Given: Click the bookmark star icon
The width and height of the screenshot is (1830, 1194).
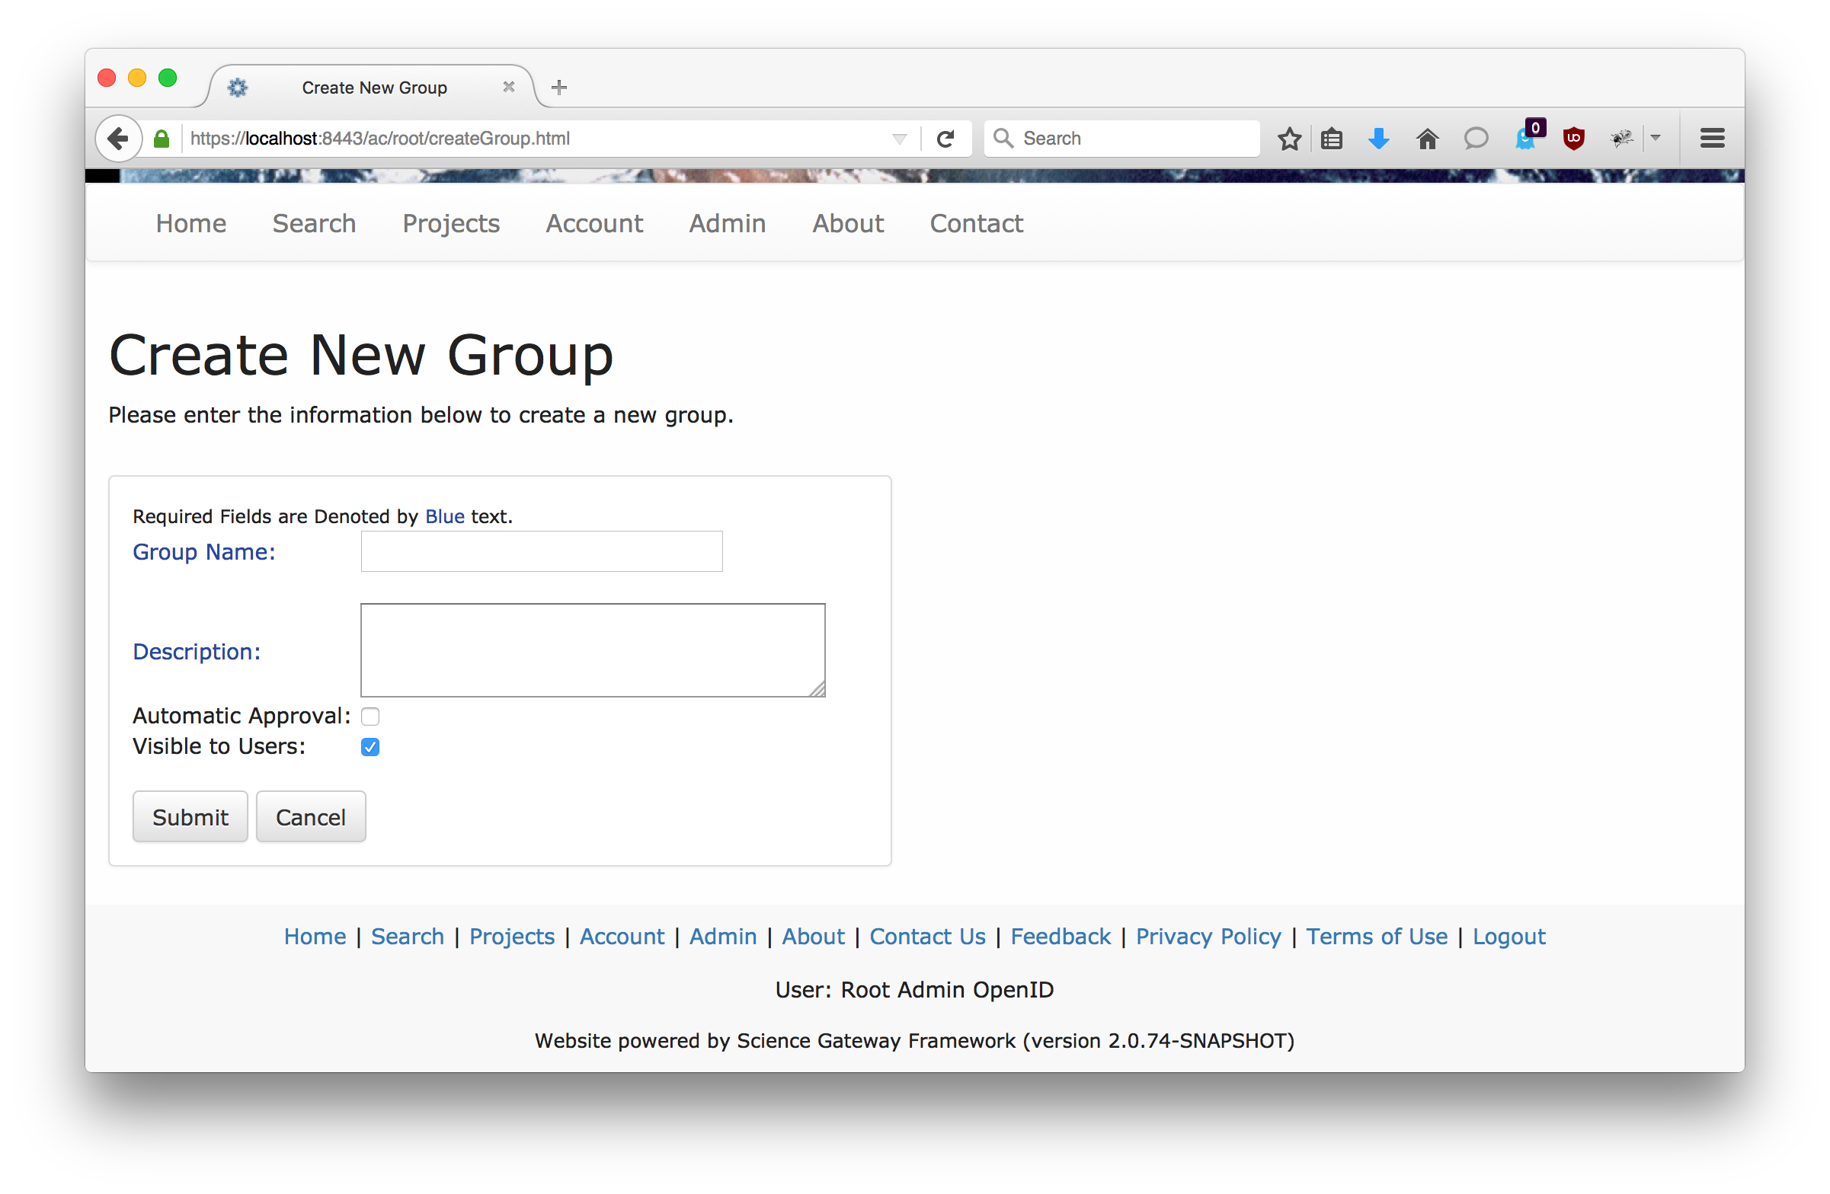Looking at the screenshot, I should click(1288, 139).
